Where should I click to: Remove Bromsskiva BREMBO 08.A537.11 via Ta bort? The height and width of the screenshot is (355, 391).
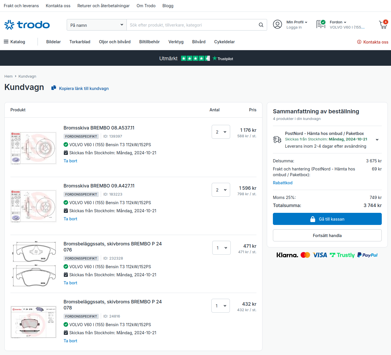pyautogui.click(x=70, y=161)
